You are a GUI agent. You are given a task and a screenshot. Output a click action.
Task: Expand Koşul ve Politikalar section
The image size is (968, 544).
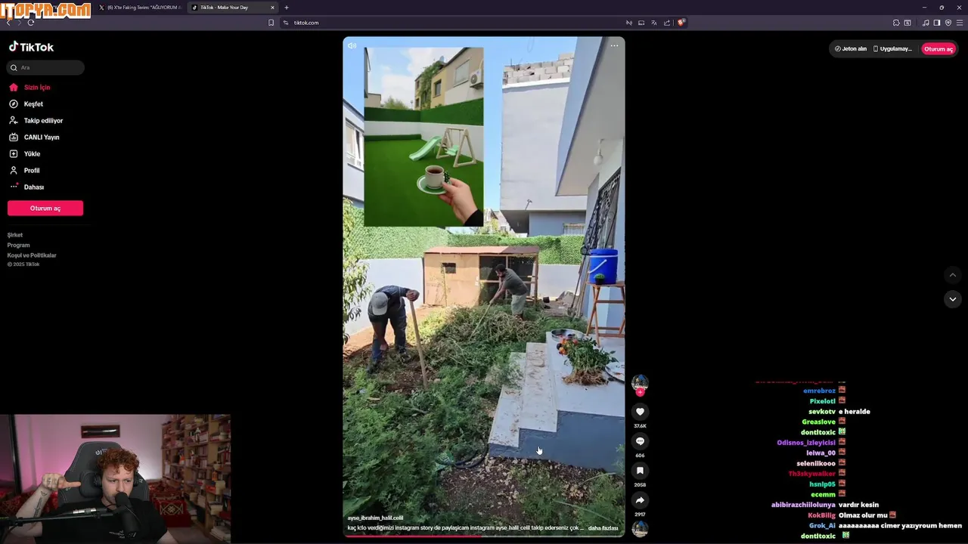coord(32,255)
